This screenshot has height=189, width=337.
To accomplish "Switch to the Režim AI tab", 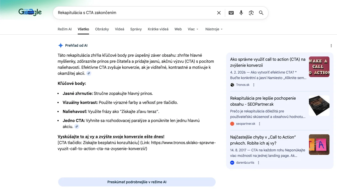I will (x=64, y=29).
